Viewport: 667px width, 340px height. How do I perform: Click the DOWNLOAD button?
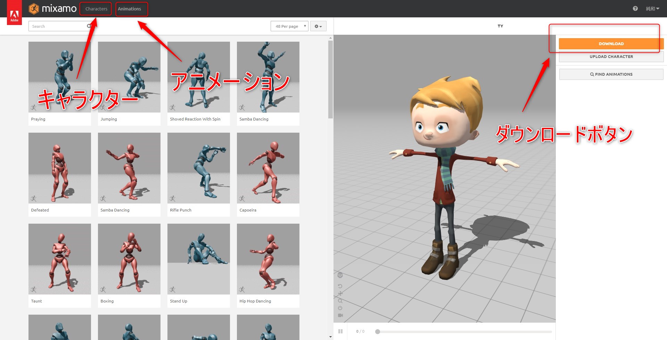611,44
